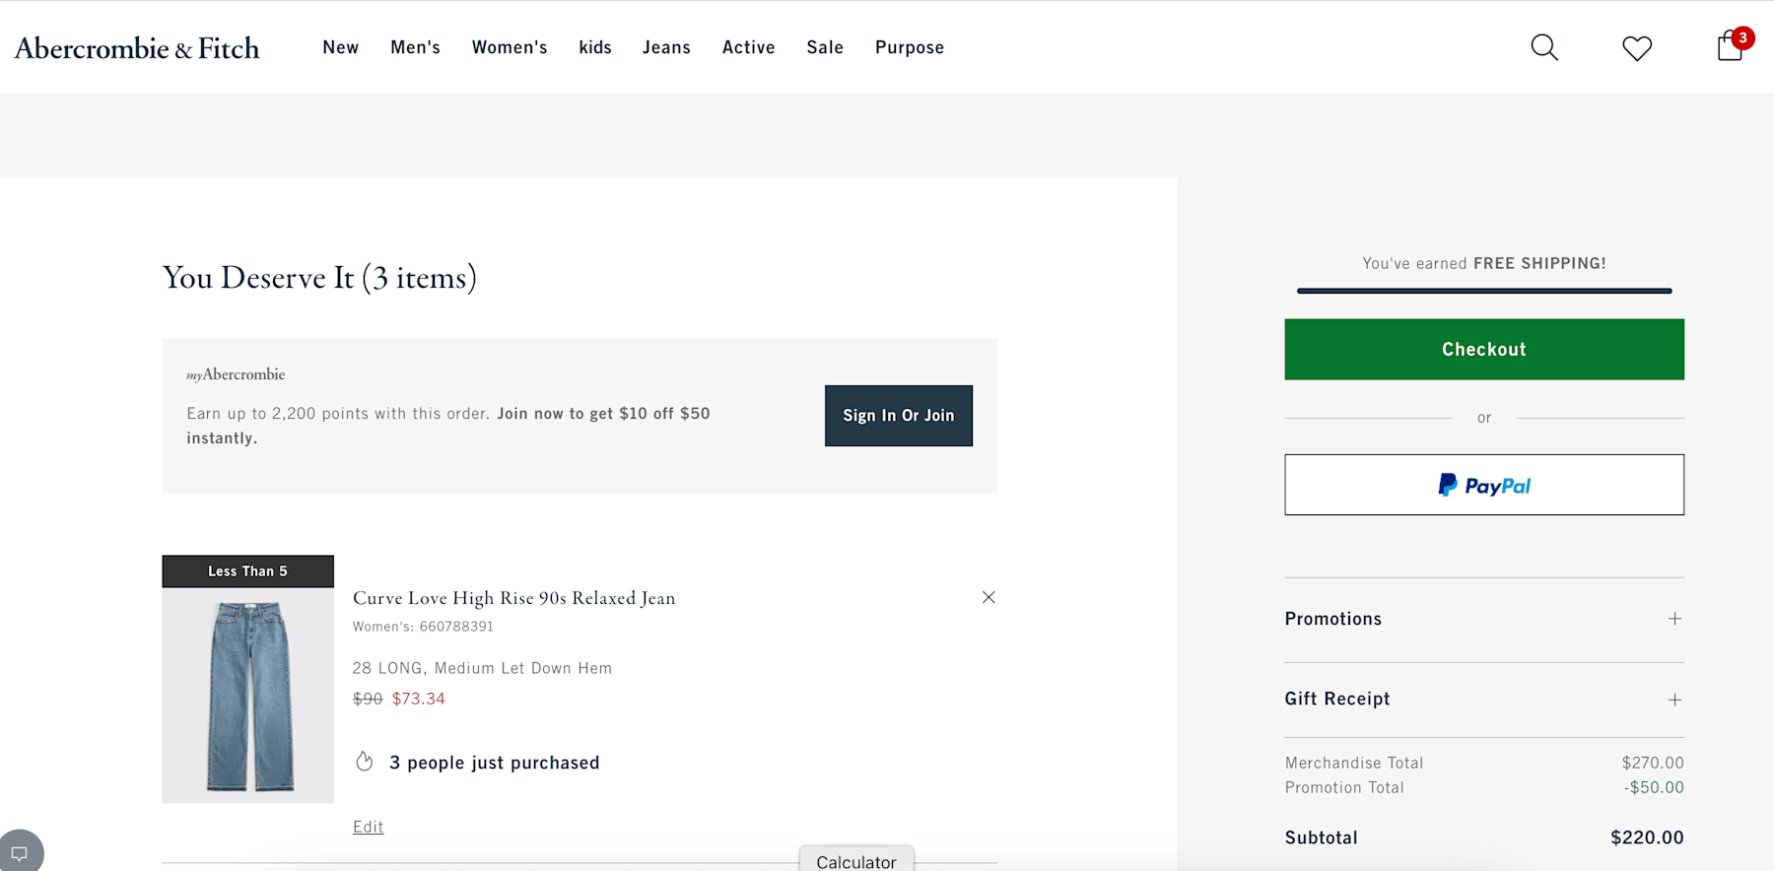Image resolution: width=1774 pixels, height=871 pixels.
Task: Click the green Checkout button
Action: coord(1484,349)
